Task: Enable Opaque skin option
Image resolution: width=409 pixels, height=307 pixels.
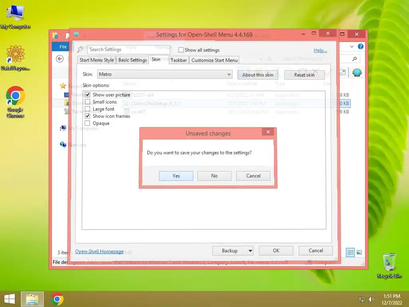Action: [x=87, y=123]
